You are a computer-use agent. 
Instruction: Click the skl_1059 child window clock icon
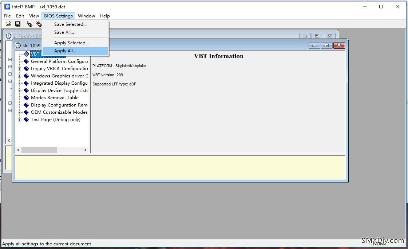tap(18, 45)
